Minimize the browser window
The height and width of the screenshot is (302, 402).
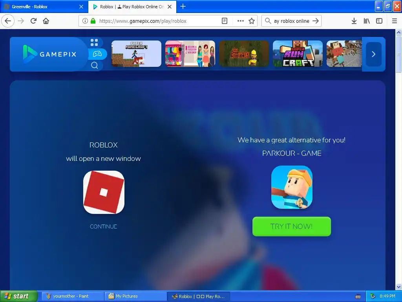[x=379, y=6]
